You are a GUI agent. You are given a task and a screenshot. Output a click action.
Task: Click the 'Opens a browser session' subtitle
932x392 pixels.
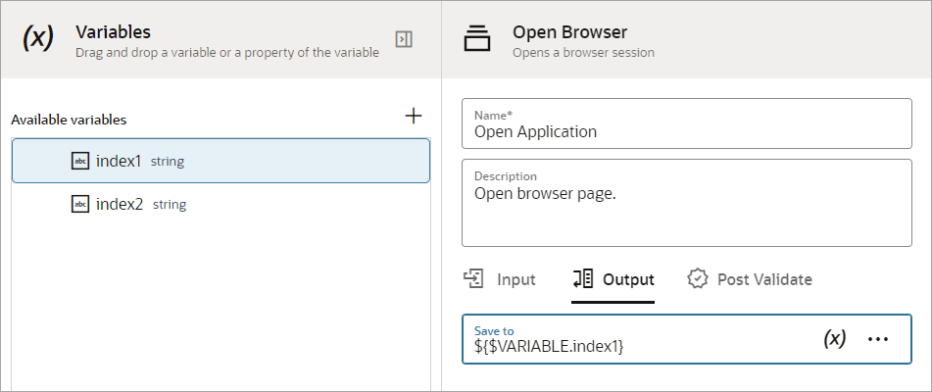[x=584, y=52]
